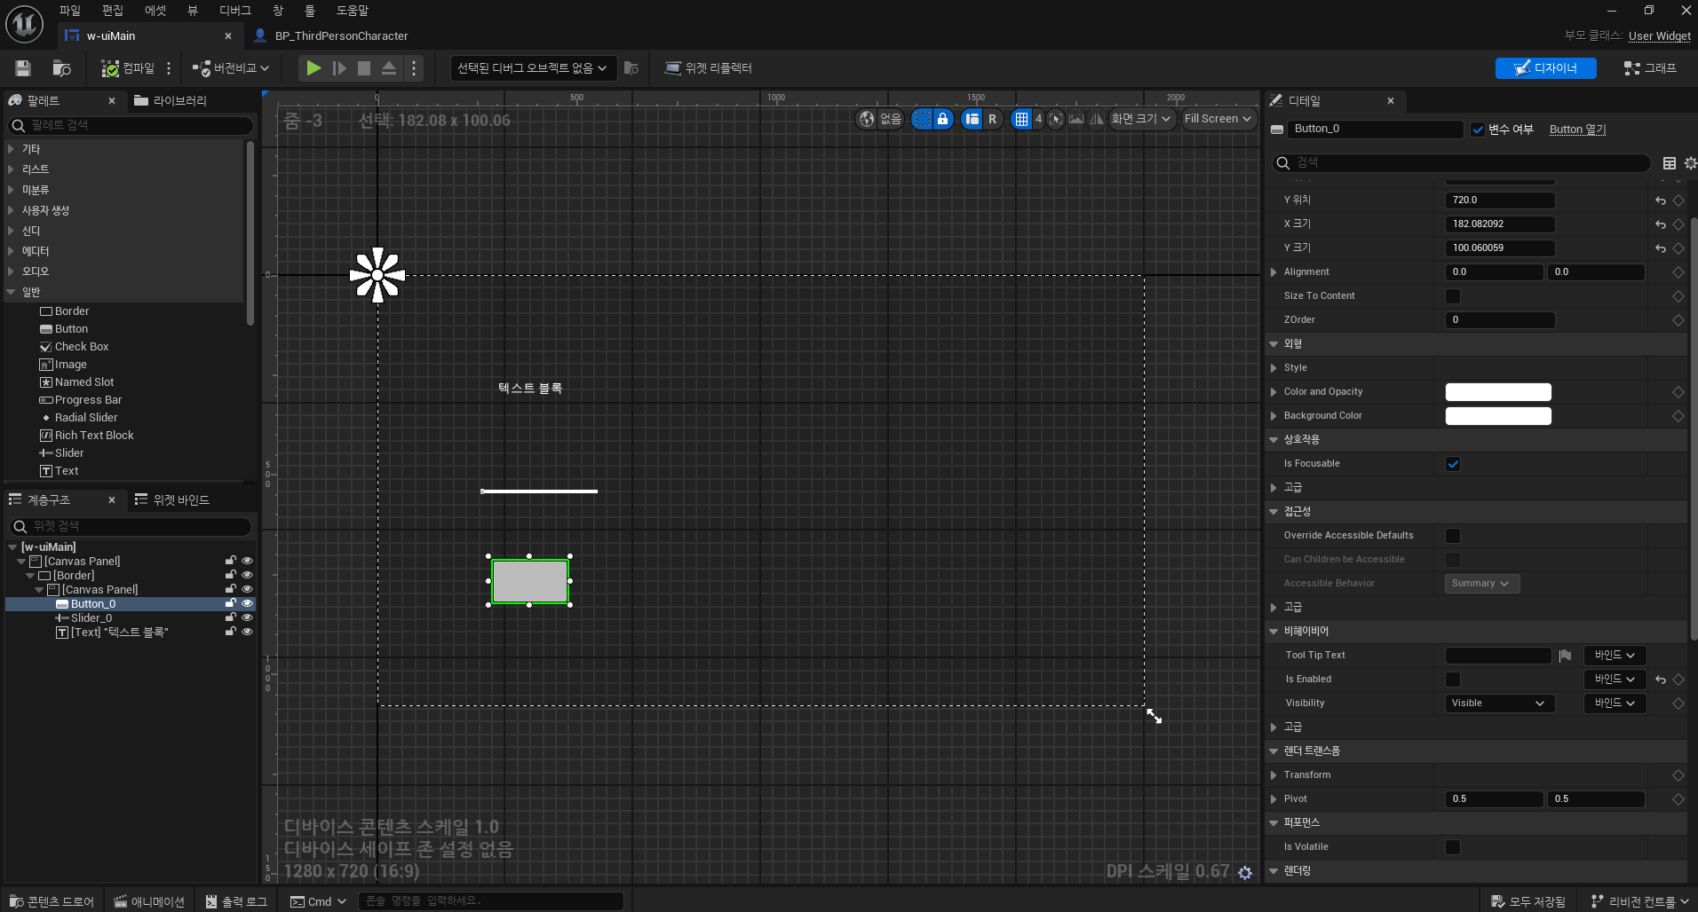This screenshot has height=912, width=1698.
Task: Click the grid snap size value 4
Action: point(1038,119)
